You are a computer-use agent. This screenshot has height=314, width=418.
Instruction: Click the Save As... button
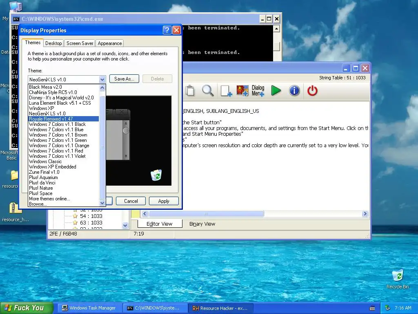[124, 79]
